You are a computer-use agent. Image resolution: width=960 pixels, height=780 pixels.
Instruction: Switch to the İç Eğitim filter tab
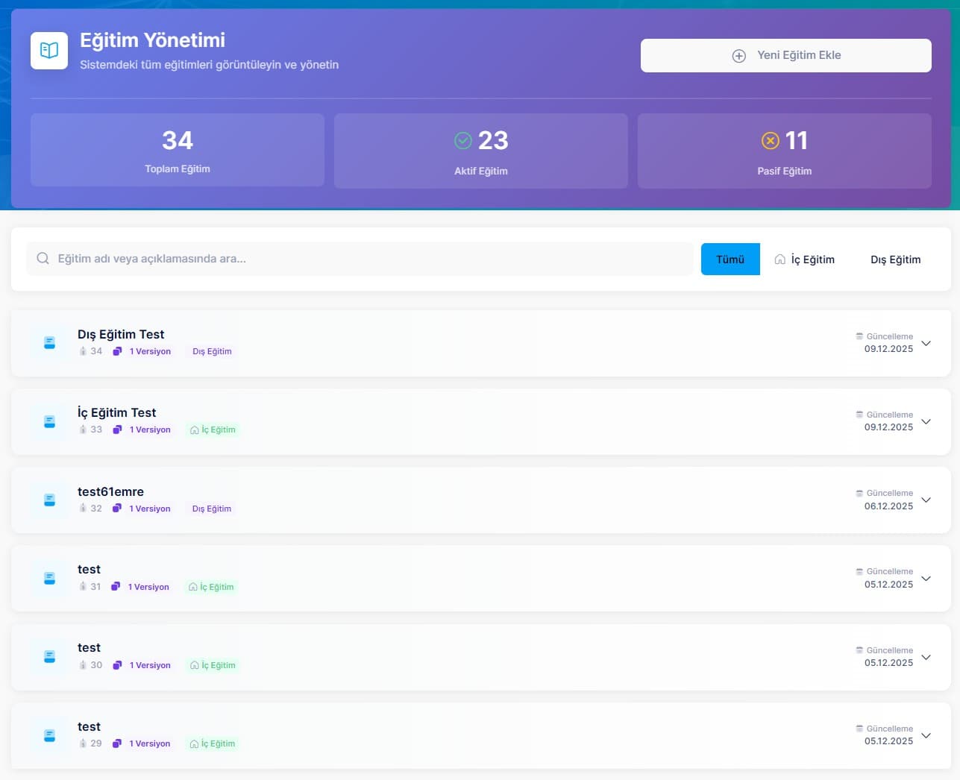click(x=805, y=259)
